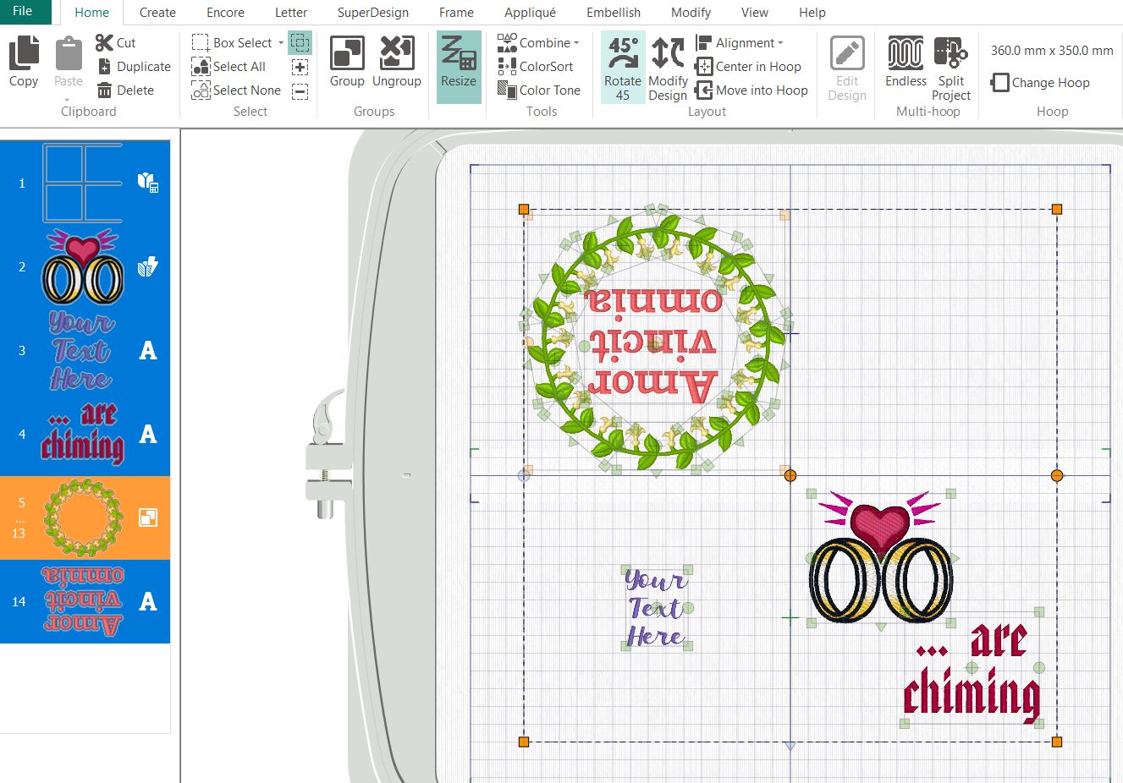
Task: Click the Your Text Here design on canvas
Action: pyautogui.click(x=656, y=608)
